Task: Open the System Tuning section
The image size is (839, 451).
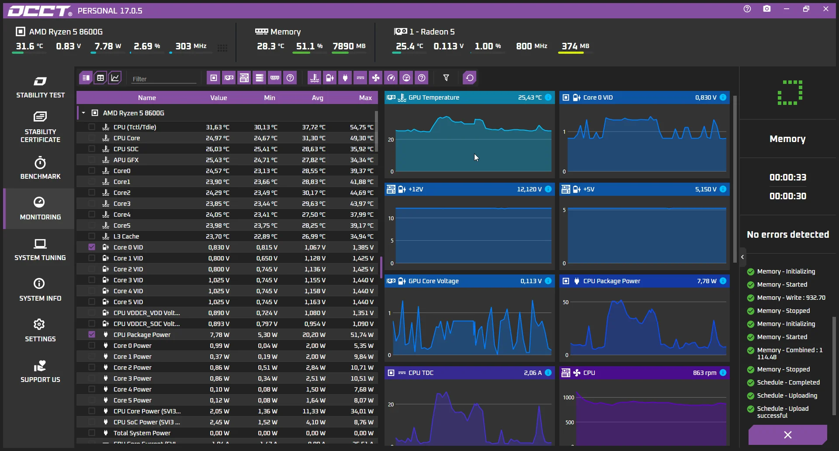Action: click(x=40, y=250)
